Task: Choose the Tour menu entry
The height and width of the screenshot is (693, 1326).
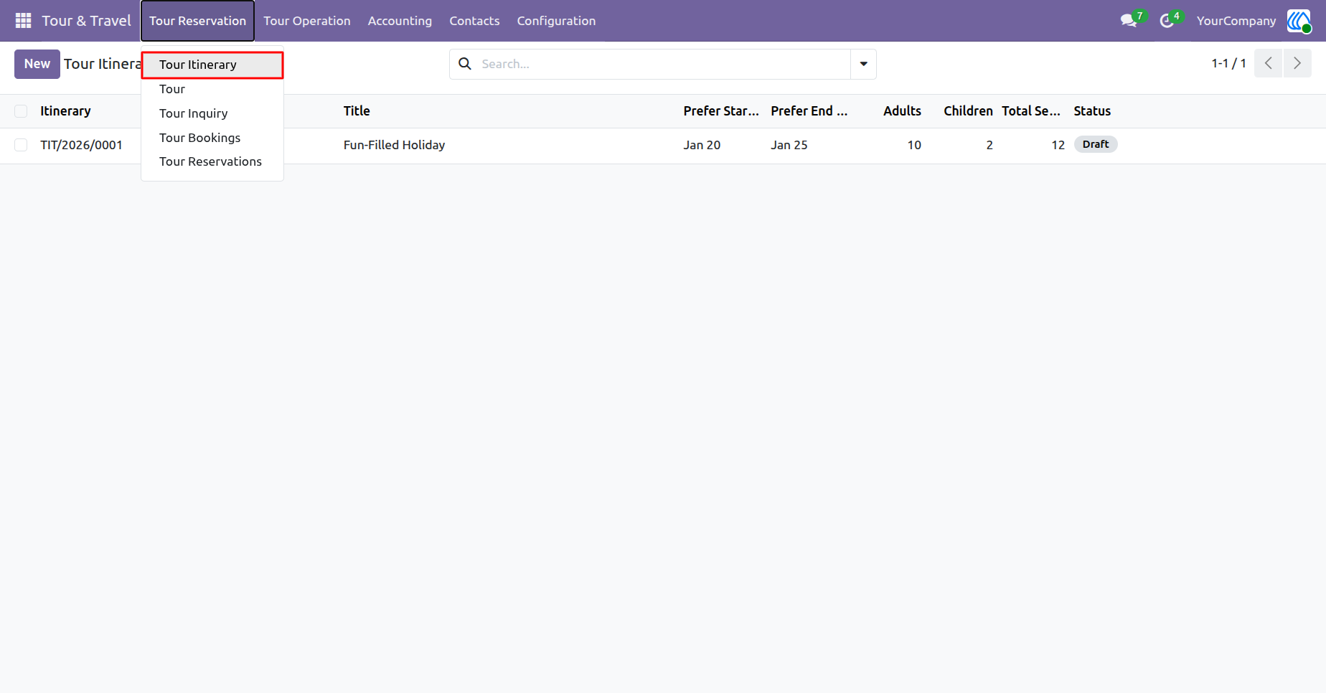Action: [x=212, y=89]
